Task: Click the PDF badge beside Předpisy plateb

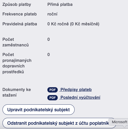Action: [x=52, y=90]
